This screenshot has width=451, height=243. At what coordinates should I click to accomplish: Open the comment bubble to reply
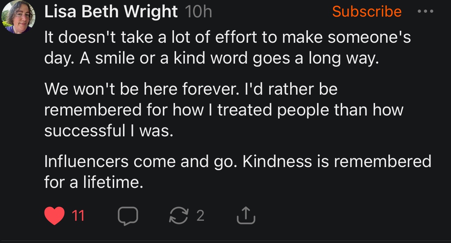coord(128,215)
